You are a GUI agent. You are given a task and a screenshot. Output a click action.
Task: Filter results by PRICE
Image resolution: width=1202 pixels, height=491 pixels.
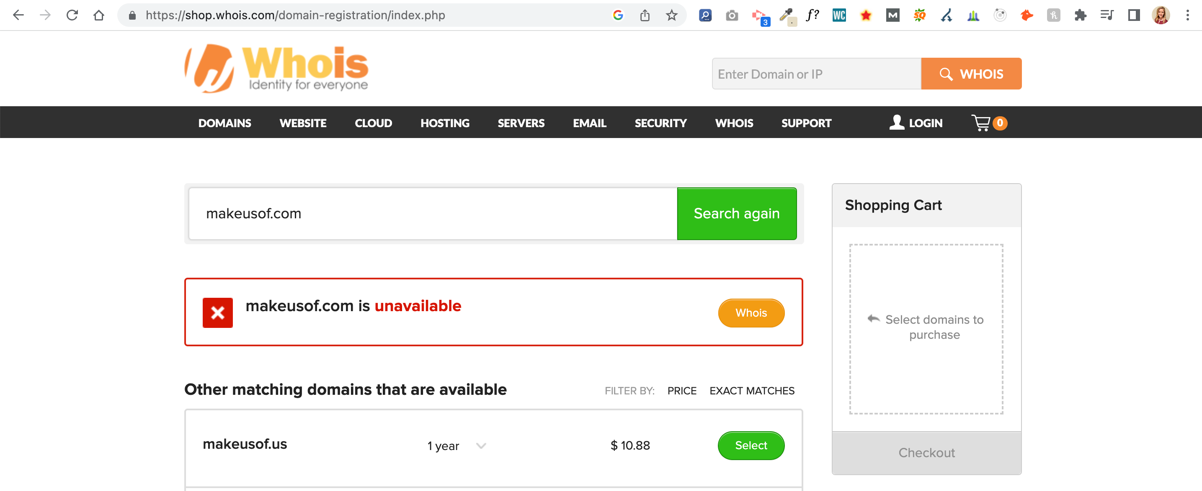pos(682,391)
